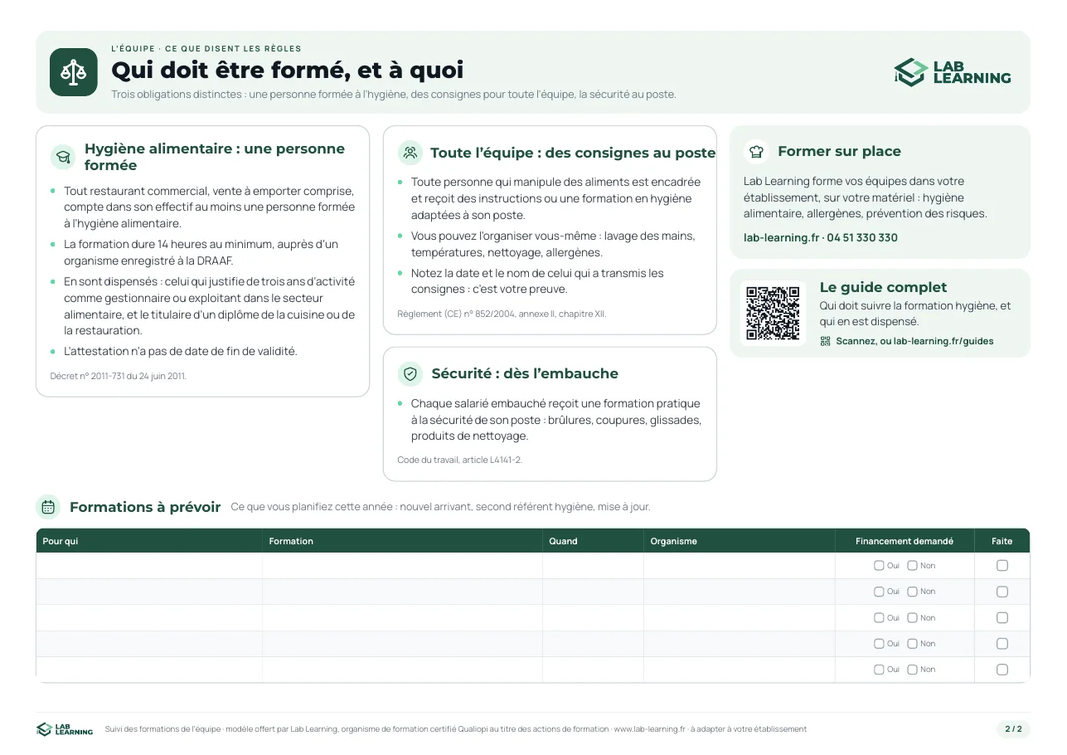This screenshot has width=1067, height=755.
Task: Click the chef hat icon beside Former sur place
Action: click(x=756, y=152)
